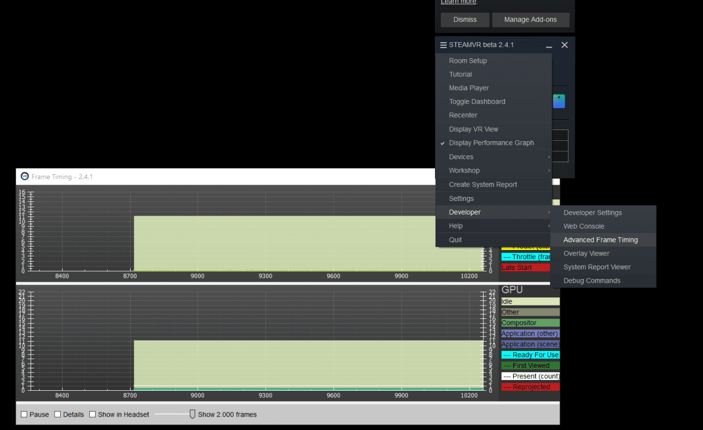Click the GPU heading label
This screenshot has height=430, width=703.
[x=512, y=290]
